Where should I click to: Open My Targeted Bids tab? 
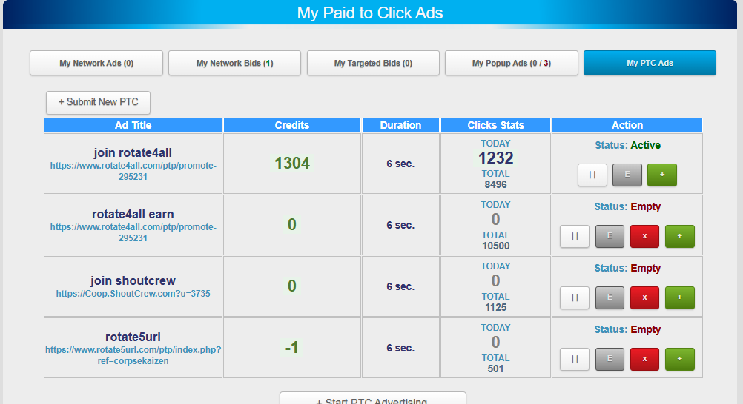pyautogui.click(x=373, y=63)
